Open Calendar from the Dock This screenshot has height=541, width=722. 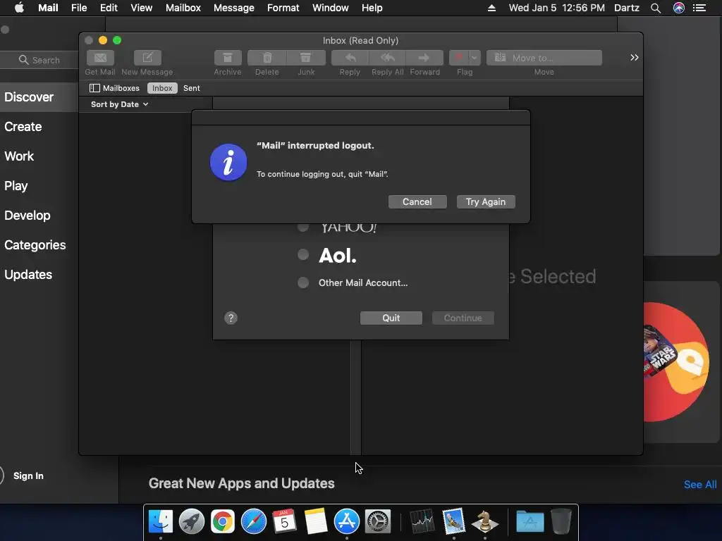pyautogui.click(x=285, y=522)
